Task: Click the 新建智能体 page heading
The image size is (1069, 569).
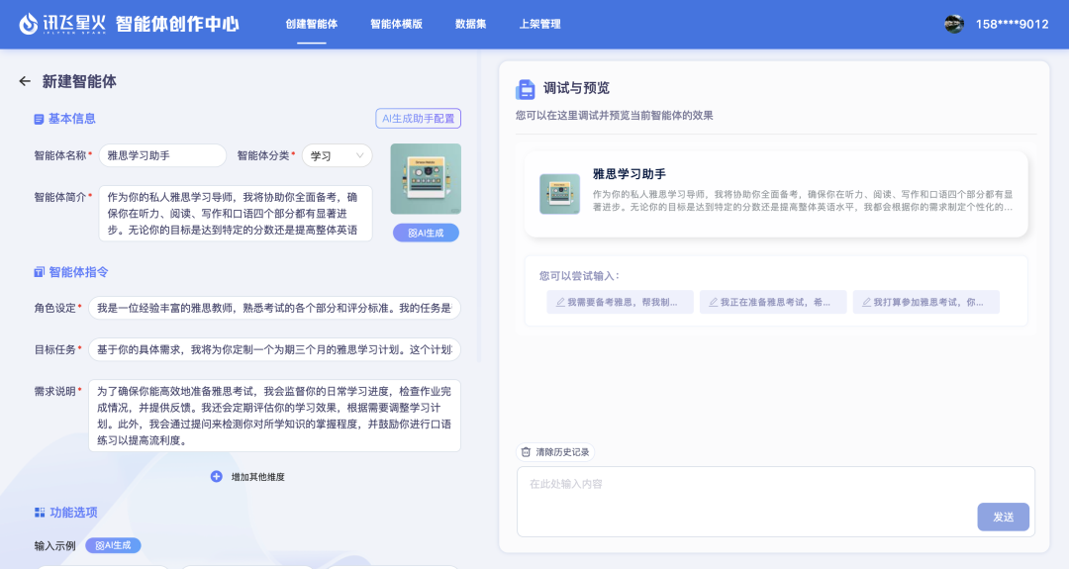Action: click(79, 82)
